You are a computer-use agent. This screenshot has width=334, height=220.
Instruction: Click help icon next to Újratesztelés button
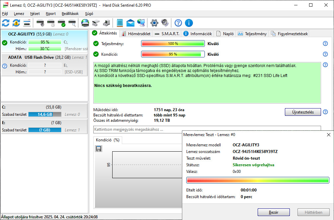[325, 112]
